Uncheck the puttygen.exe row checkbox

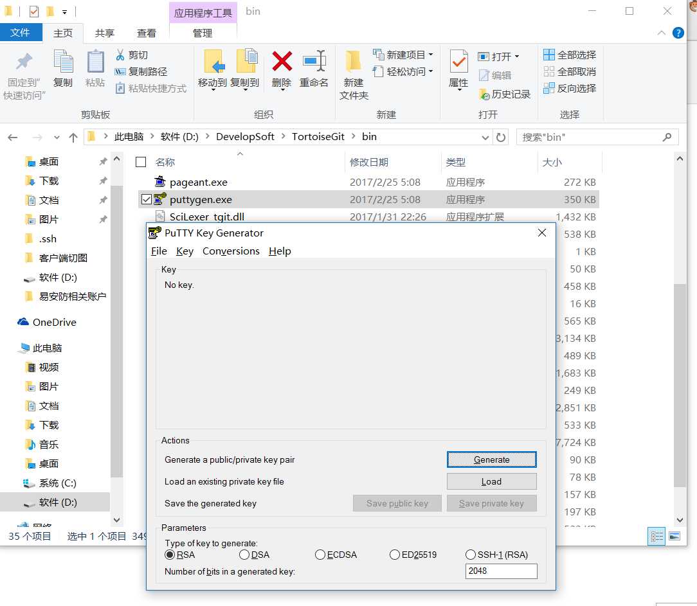(x=146, y=199)
